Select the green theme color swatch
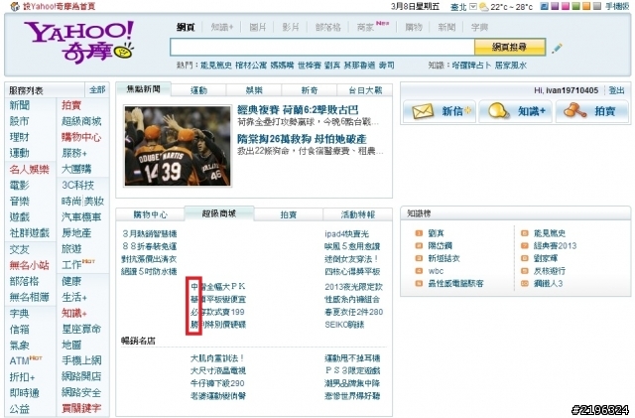The width and height of the screenshot is (635, 418). (x=575, y=6)
